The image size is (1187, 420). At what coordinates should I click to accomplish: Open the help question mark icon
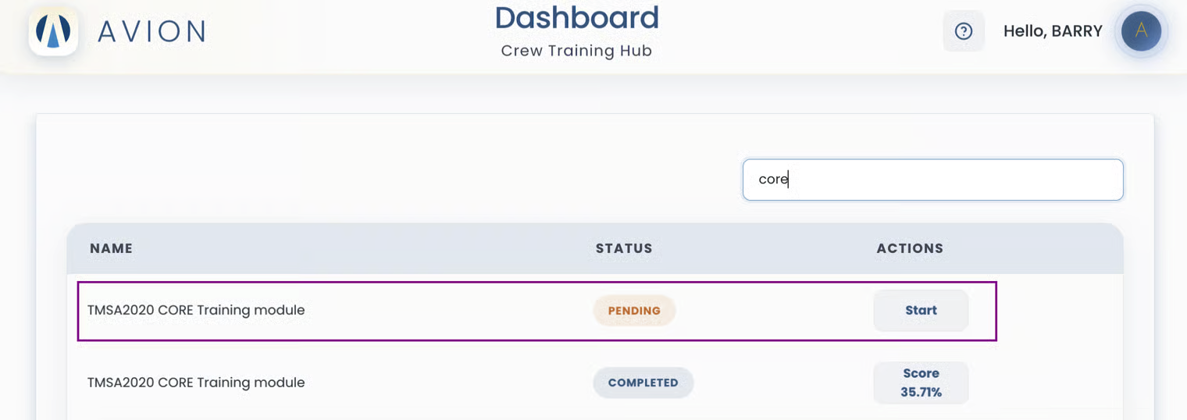[x=964, y=31]
